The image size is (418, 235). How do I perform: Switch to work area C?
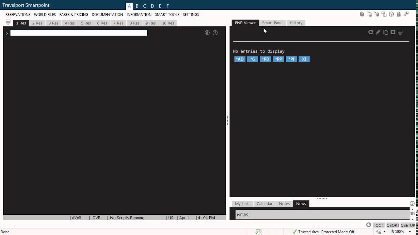[x=145, y=6]
